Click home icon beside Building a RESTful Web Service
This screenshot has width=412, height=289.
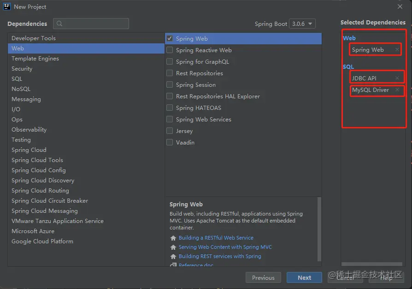click(173, 238)
